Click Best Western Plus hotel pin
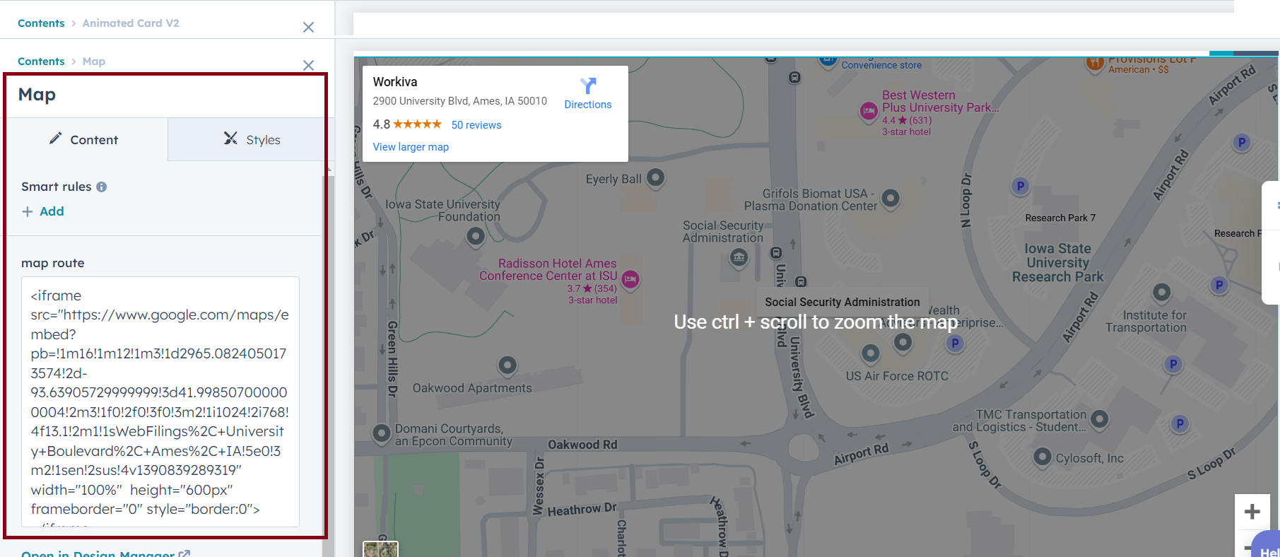 [x=869, y=111]
